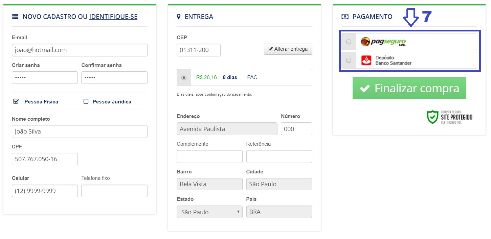Open the Estado dropdown
Screen dimensions: 491x239
click(209, 212)
